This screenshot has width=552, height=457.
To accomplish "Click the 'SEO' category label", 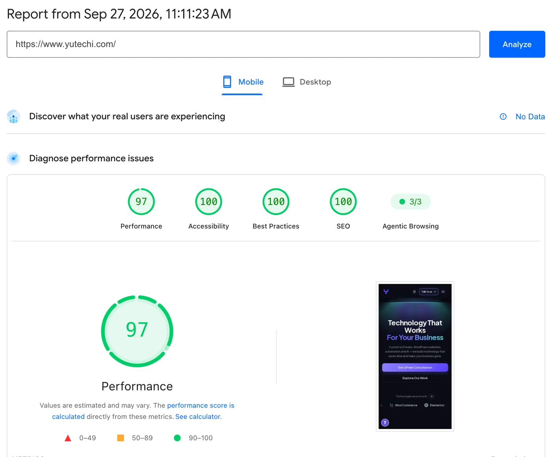I will pos(343,226).
